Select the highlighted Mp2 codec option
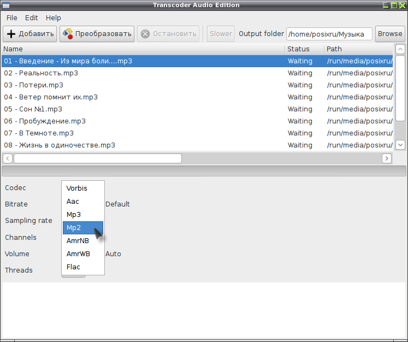Viewport: 408px width, 342px height. tap(83, 228)
